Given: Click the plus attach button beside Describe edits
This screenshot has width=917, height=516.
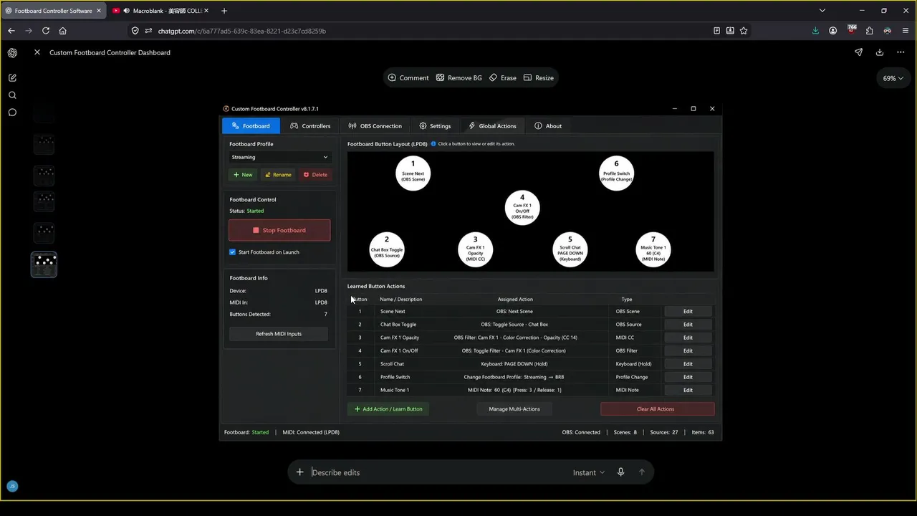Looking at the screenshot, I should 300,472.
